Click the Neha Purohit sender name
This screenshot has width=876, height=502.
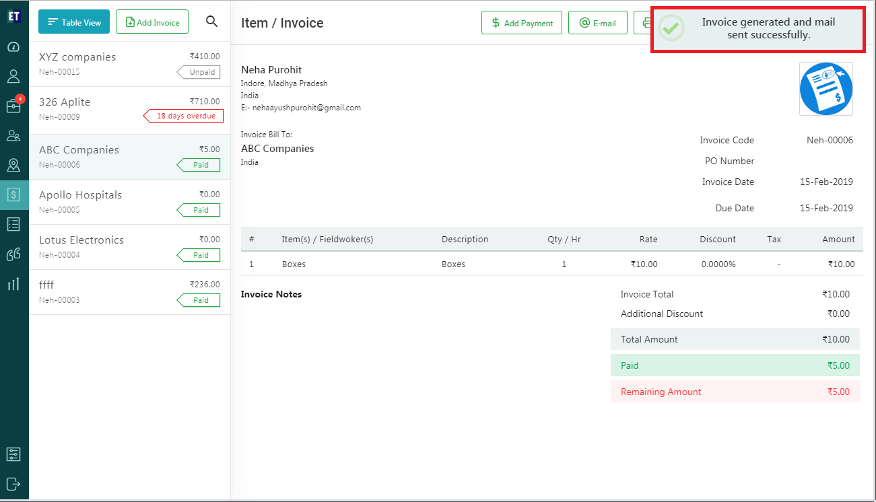point(271,70)
